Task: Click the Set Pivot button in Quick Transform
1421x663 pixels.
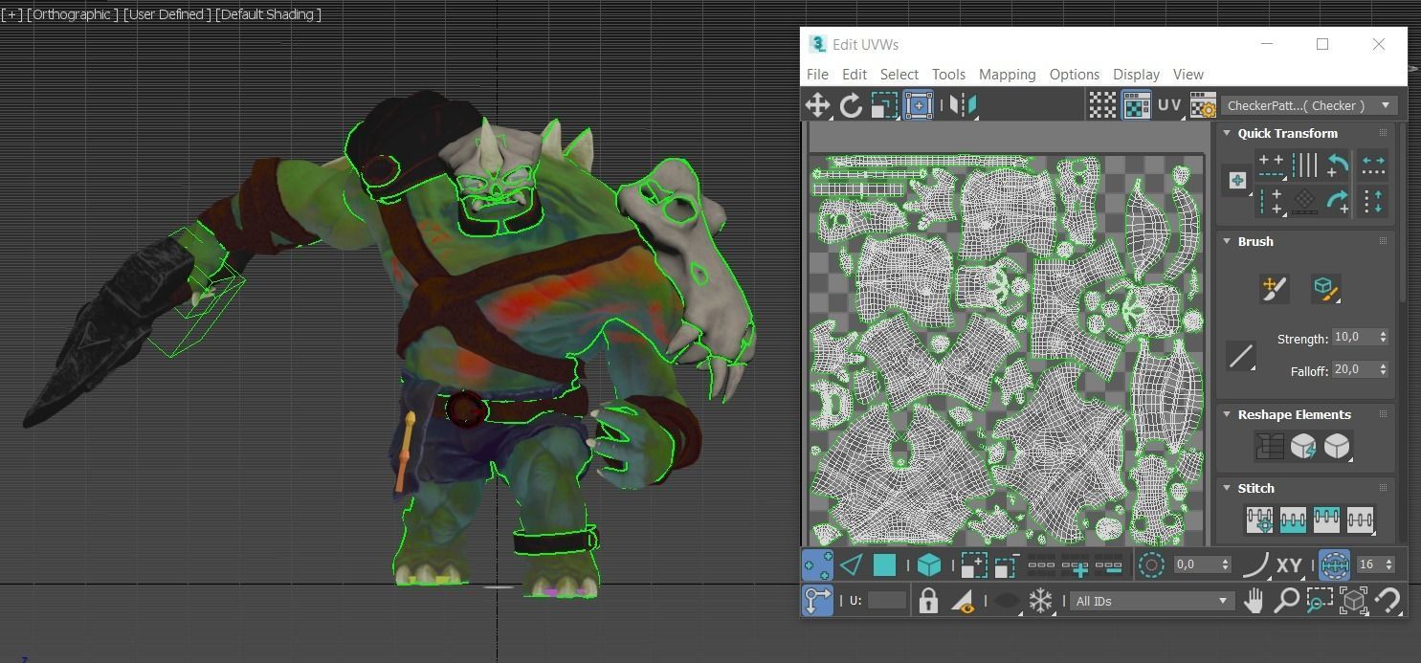Action: click(1237, 180)
